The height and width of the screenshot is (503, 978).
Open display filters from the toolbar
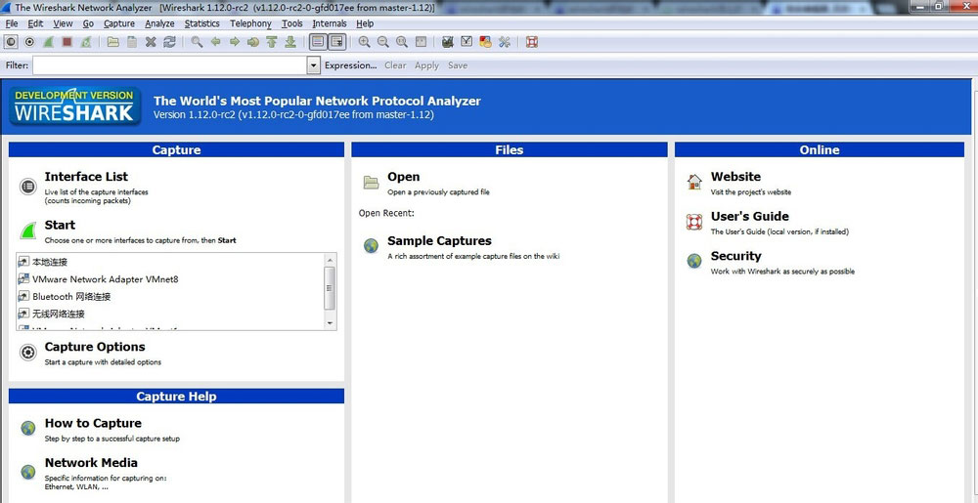click(467, 42)
